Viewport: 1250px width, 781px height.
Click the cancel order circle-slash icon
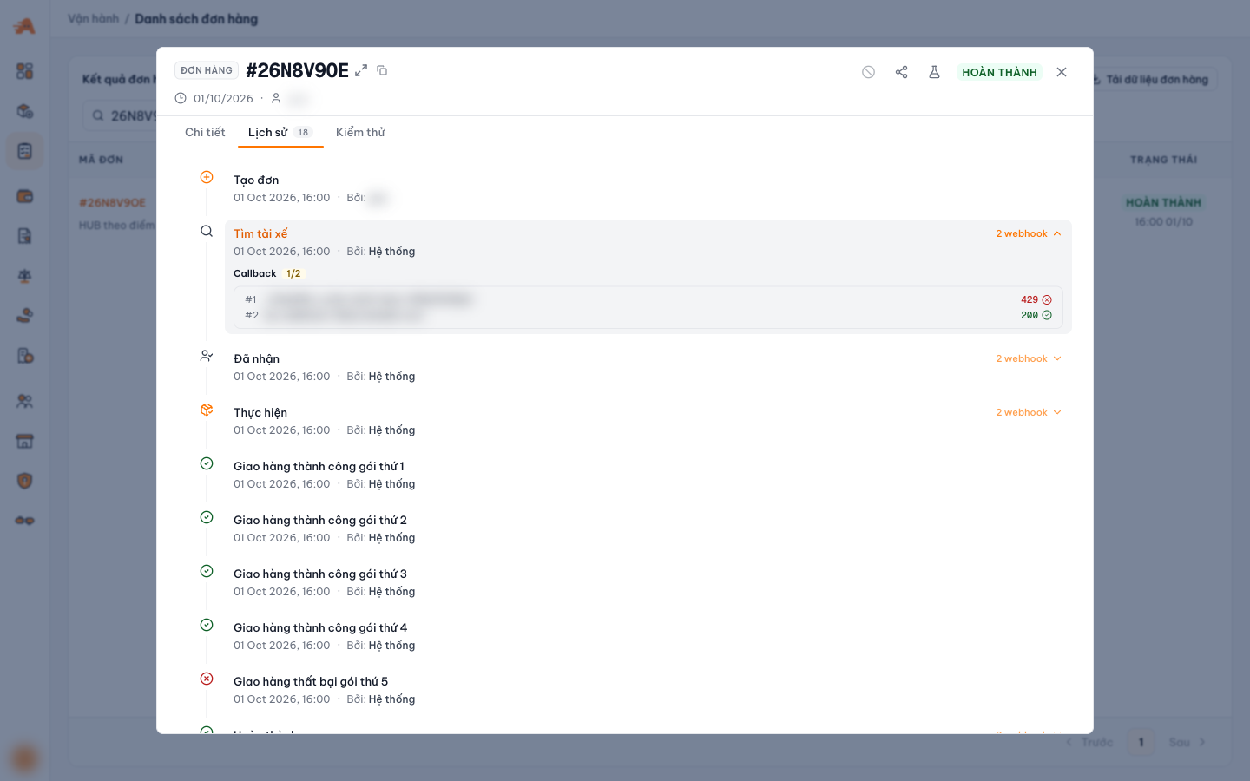click(868, 72)
